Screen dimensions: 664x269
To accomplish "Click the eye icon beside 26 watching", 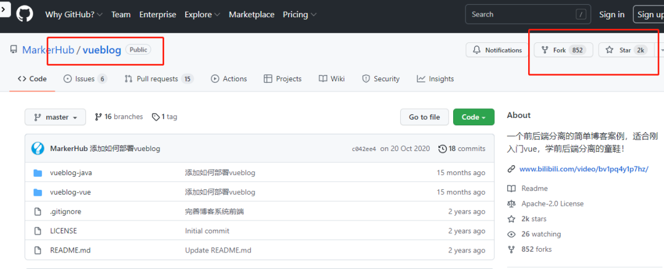I will [x=512, y=235].
